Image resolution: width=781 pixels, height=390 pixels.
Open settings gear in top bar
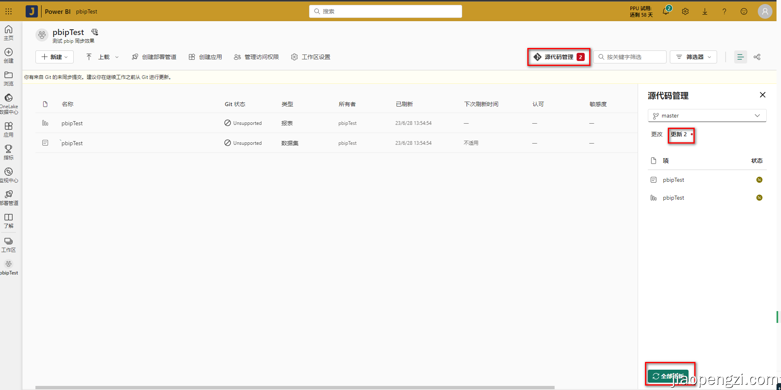pos(685,11)
